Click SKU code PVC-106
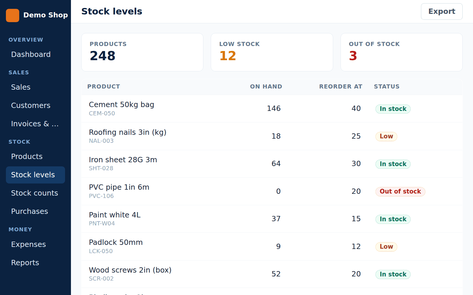Viewport: 473px width, 295px height. [x=101, y=196]
